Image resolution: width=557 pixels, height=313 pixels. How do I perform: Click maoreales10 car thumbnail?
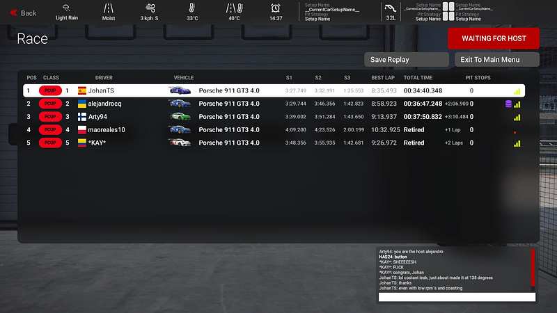coord(180,129)
